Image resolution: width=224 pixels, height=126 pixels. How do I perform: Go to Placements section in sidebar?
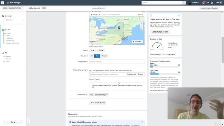click(10, 41)
